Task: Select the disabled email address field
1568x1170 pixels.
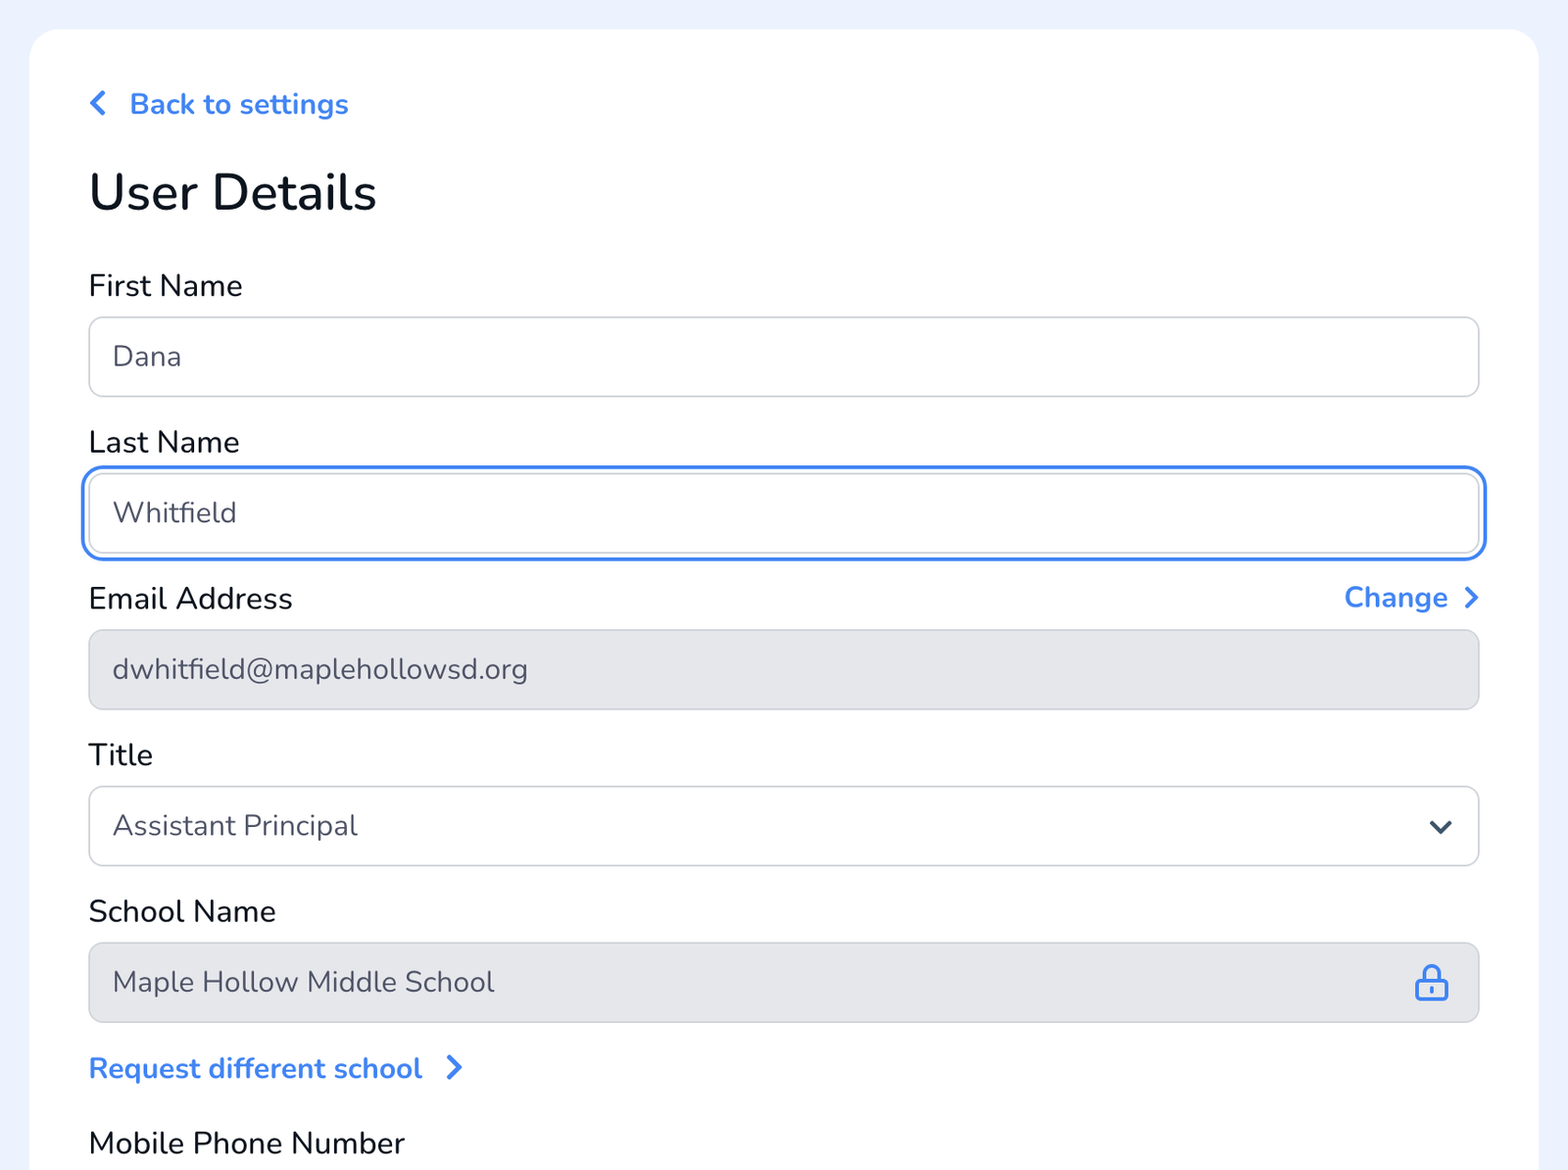Action: click(784, 670)
